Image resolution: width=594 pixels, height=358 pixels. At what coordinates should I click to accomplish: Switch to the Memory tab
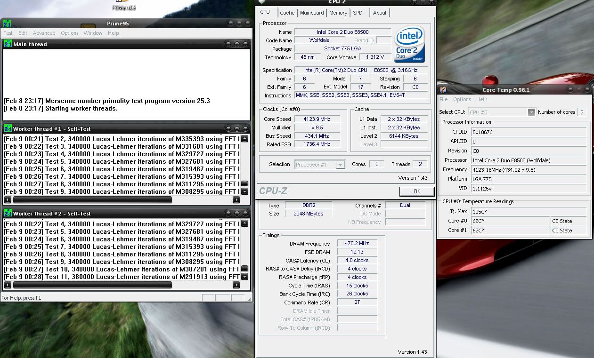click(338, 13)
